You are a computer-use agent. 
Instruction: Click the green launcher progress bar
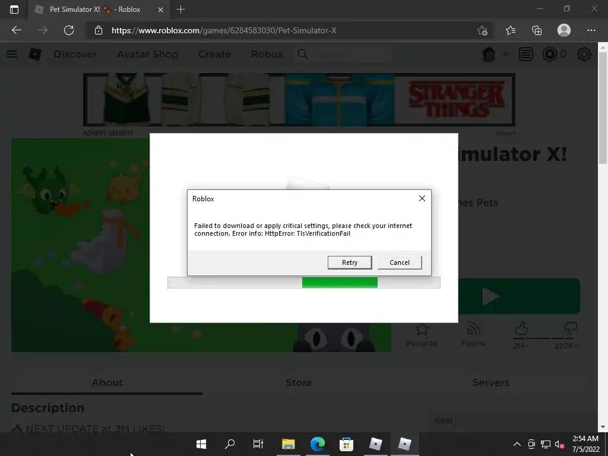(x=303, y=283)
